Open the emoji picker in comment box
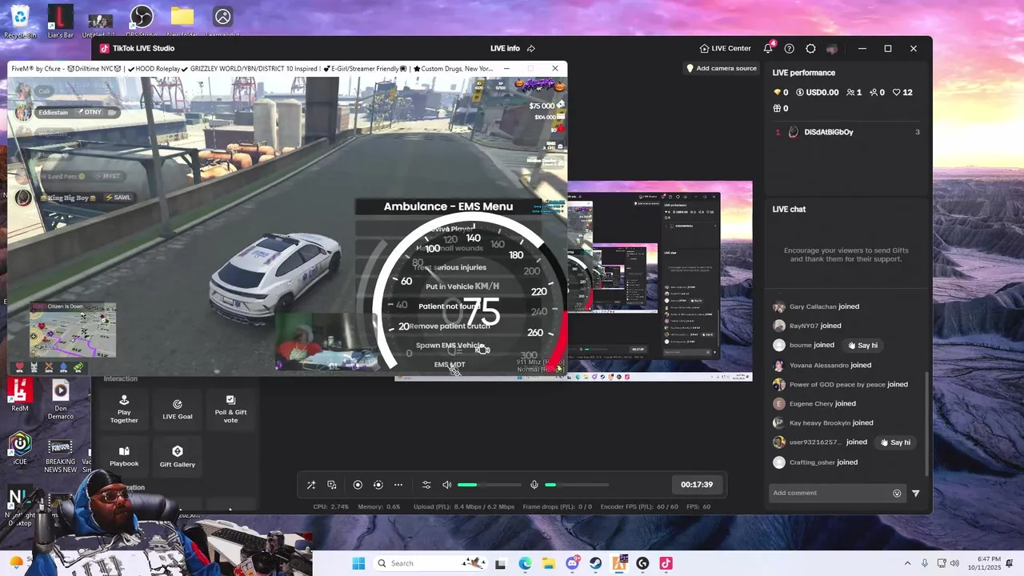1024x576 pixels. click(x=897, y=493)
